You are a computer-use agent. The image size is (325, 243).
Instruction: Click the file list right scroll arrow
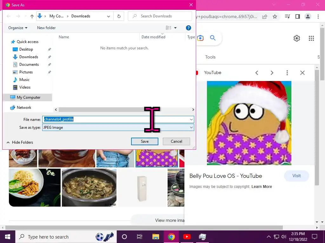pos(193,110)
